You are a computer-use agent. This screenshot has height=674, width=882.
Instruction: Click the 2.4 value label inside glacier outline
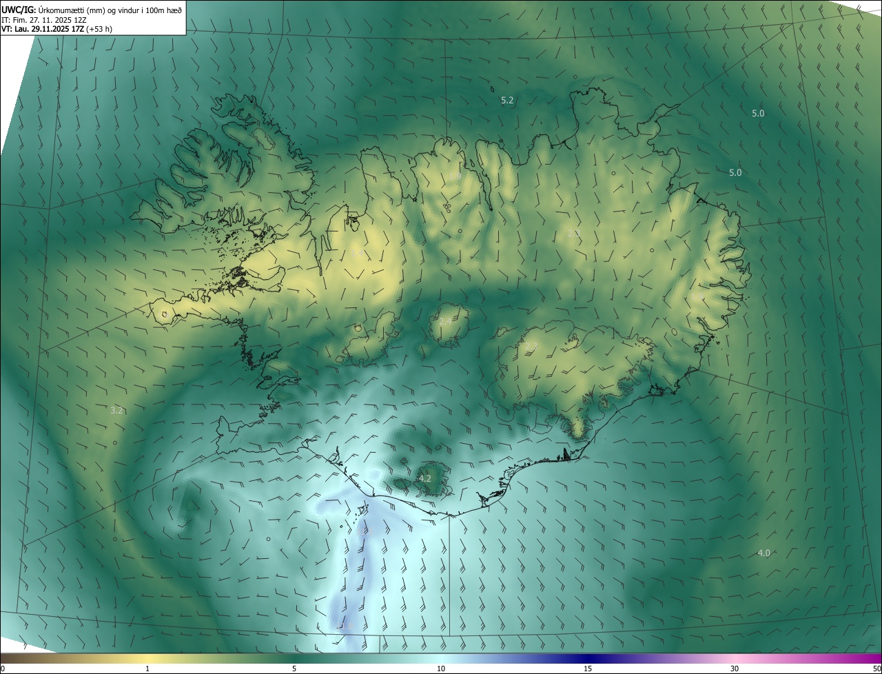(x=445, y=322)
